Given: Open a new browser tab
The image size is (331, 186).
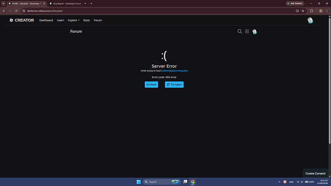Looking at the screenshot, I should coord(92,3).
